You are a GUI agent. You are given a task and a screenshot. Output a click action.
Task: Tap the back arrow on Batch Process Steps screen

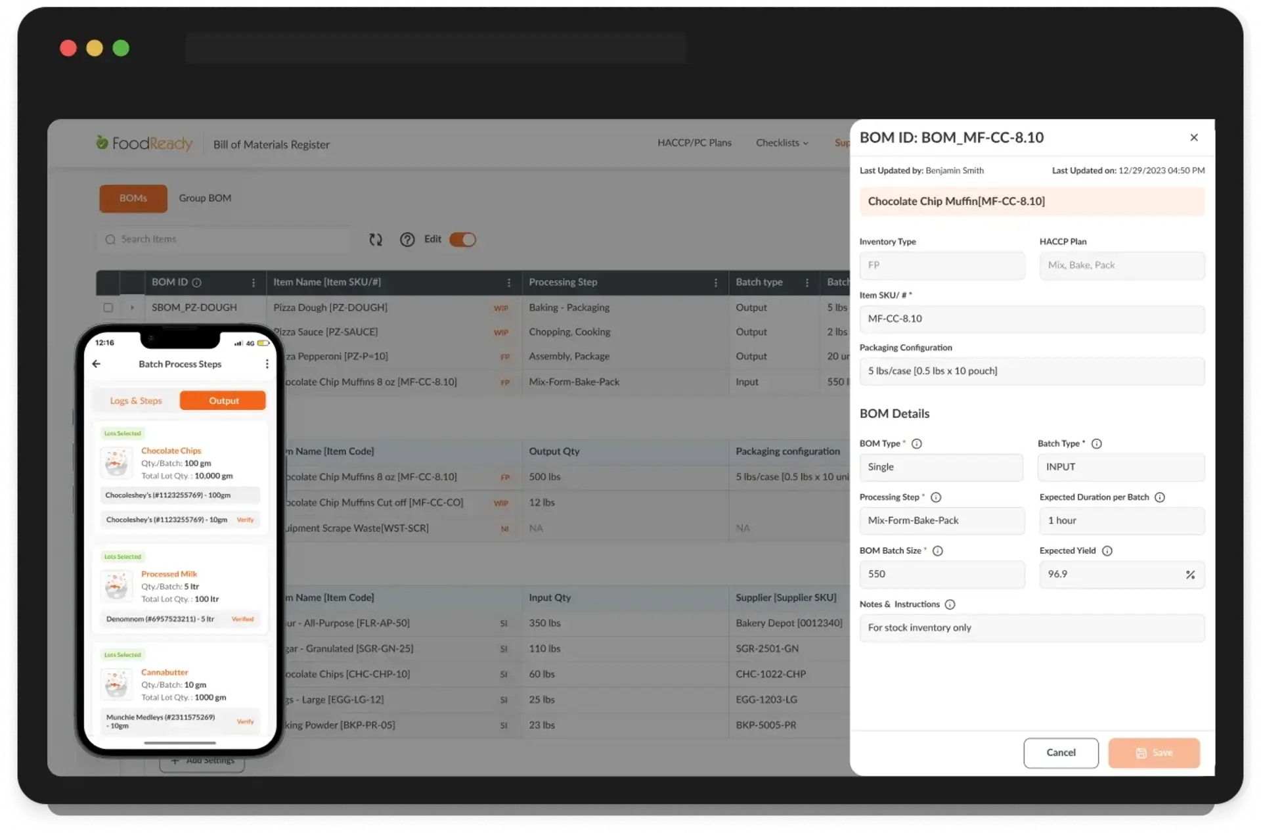tap(96, 363)
